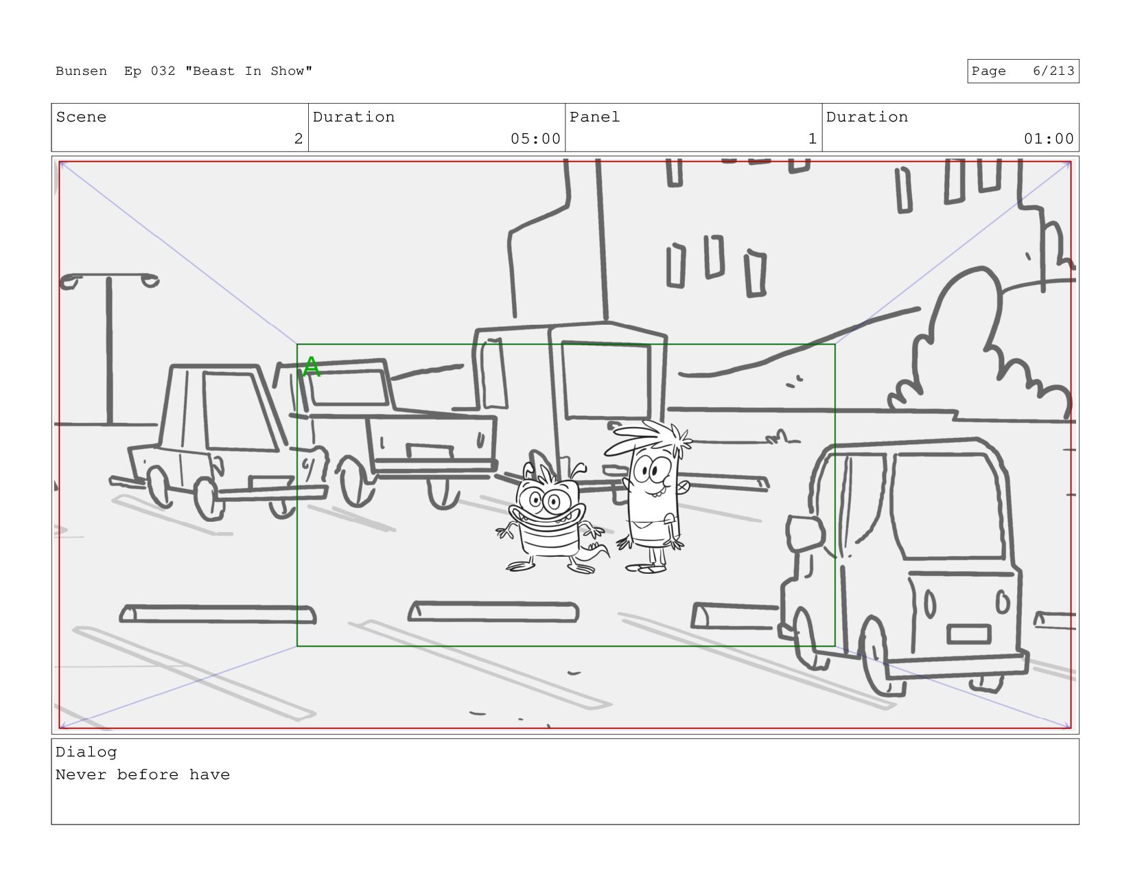Screen dimensions: 1131x876
Task: Click the panel duration value 01:00
Action: point(1049,139)
